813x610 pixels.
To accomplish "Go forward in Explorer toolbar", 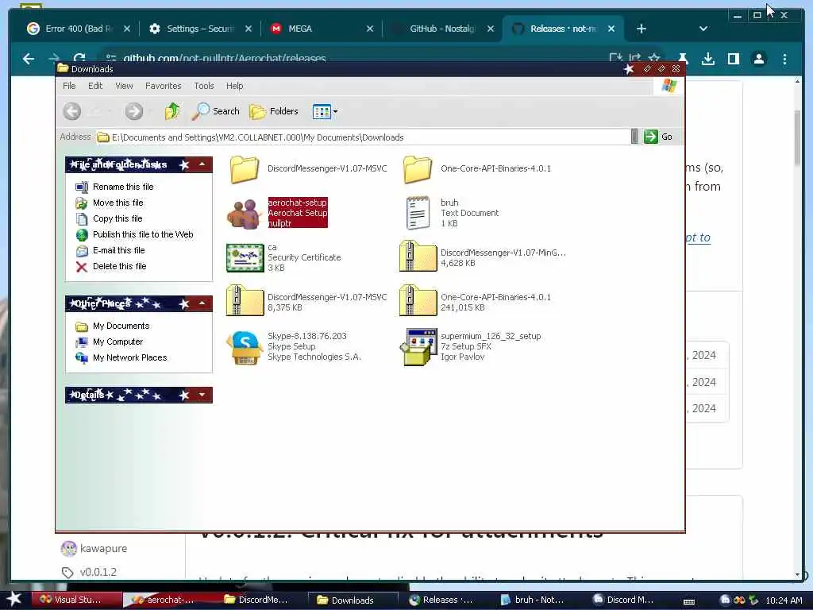I will (x=133, y=111).
